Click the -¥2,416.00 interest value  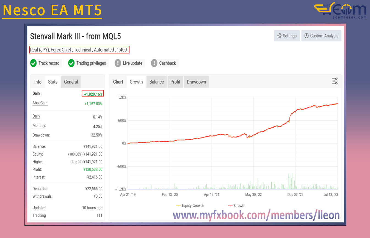point(94,177)
